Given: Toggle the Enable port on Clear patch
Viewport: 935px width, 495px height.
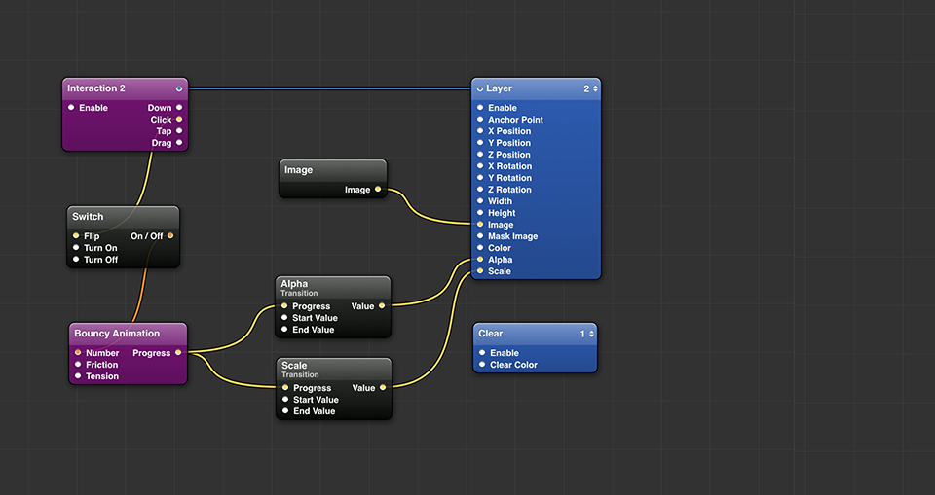Looking at the screenshot, I should [x=482, y=353].
